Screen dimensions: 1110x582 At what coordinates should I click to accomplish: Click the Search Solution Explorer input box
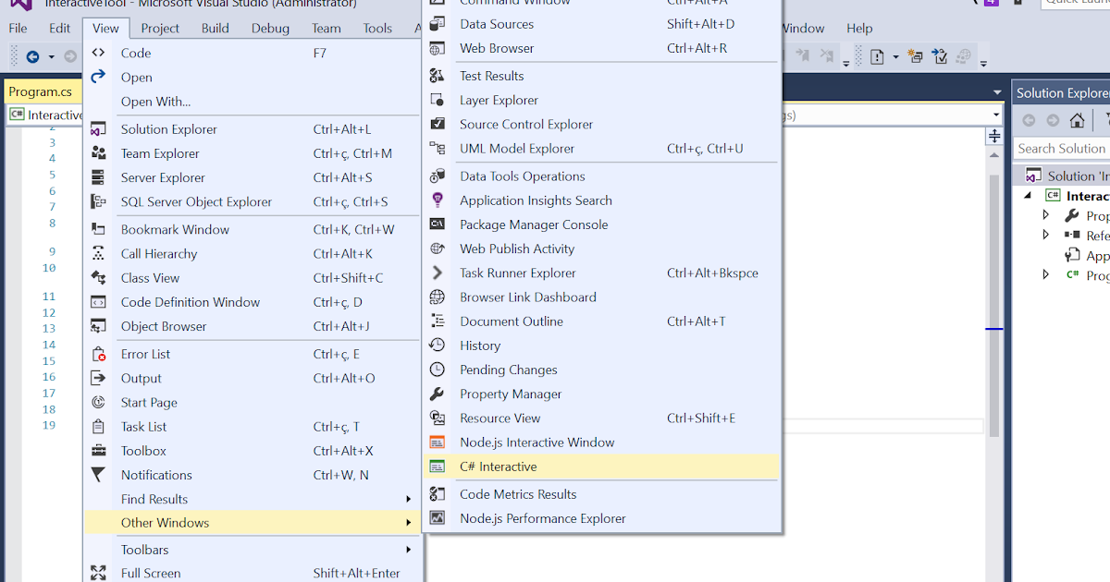click(1062, 148)
